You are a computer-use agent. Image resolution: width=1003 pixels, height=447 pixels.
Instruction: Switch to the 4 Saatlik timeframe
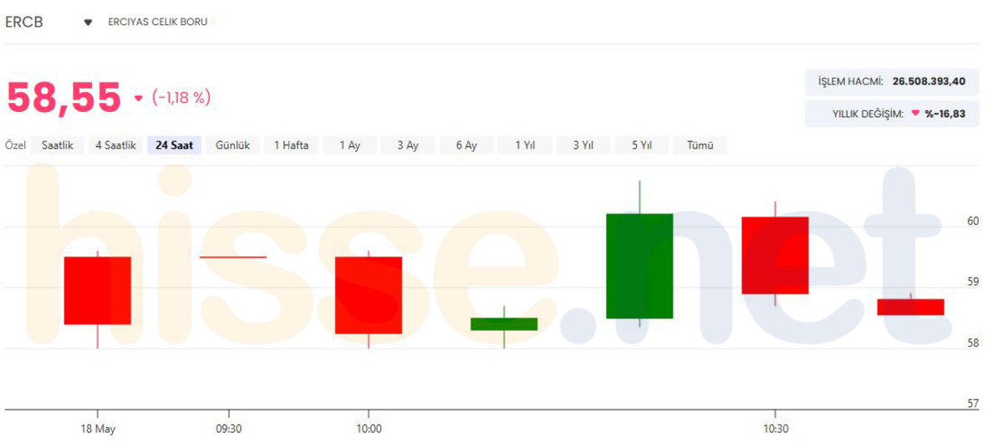pyautogui.click(x=115, y=145)
